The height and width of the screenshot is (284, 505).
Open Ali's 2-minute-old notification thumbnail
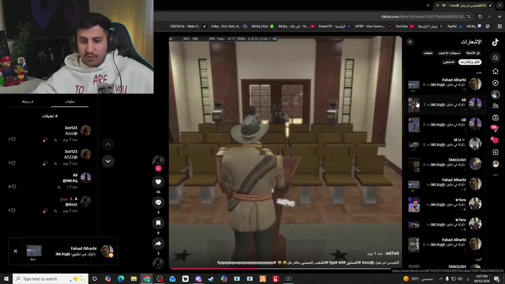pos(414,125)
